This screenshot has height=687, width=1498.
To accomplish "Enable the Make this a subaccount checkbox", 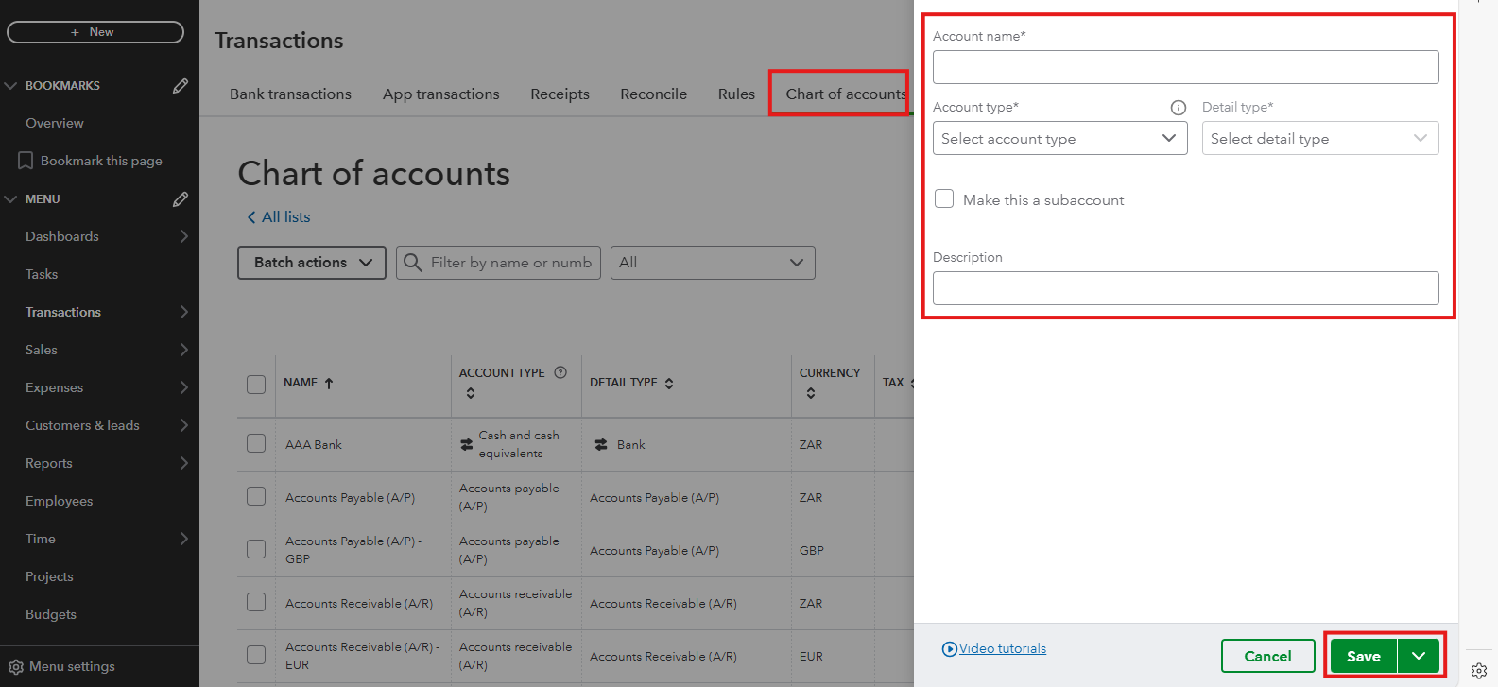I will click(944, 199).
